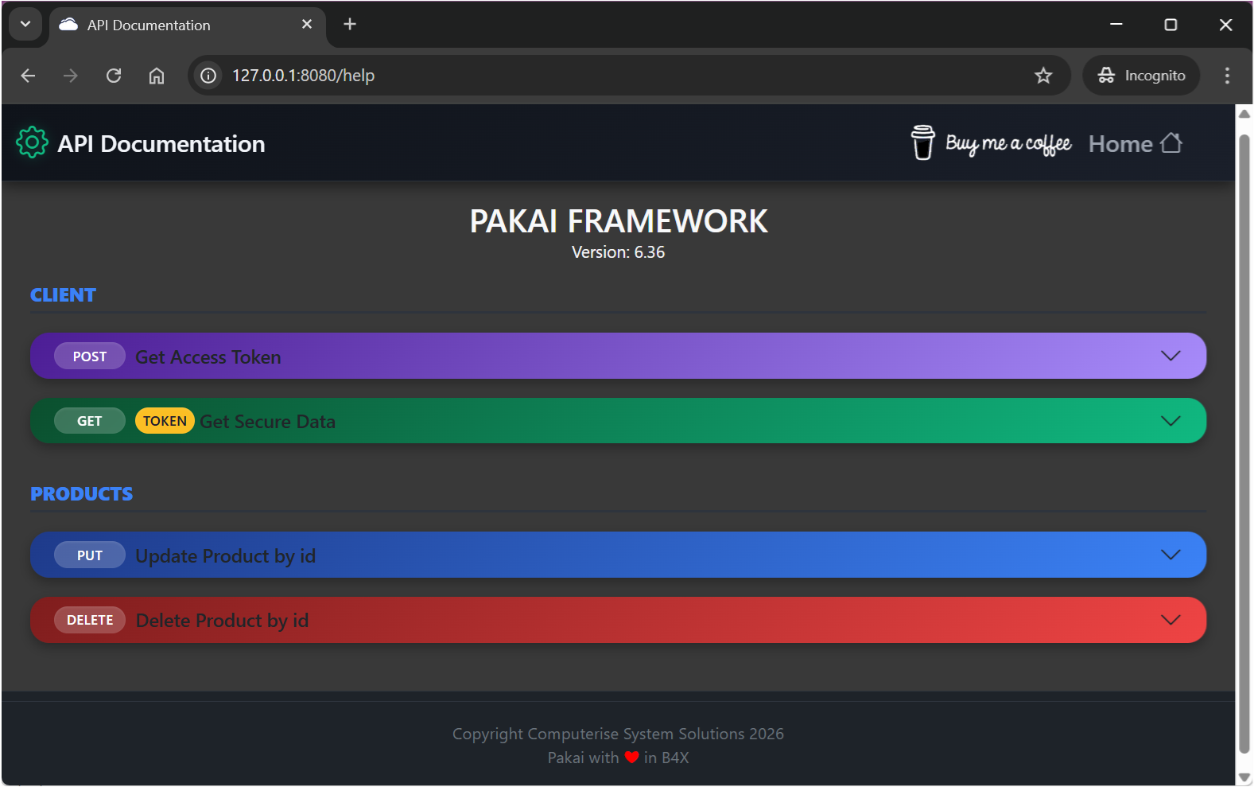Click the Incognito indicator button
This screenshot has height=787, width=1254.
tap(1141, 76)
